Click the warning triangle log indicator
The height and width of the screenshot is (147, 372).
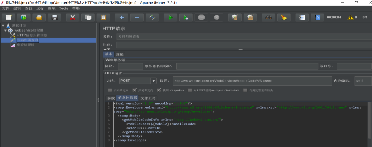pos(350,17)
